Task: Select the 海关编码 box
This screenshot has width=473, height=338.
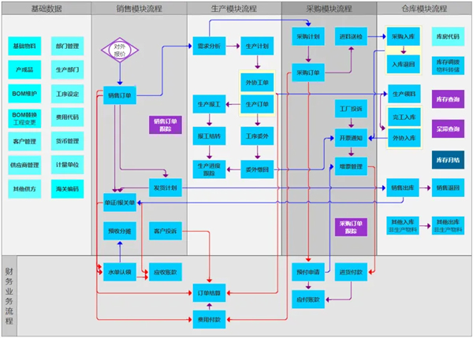Action: tap(68, 189)
